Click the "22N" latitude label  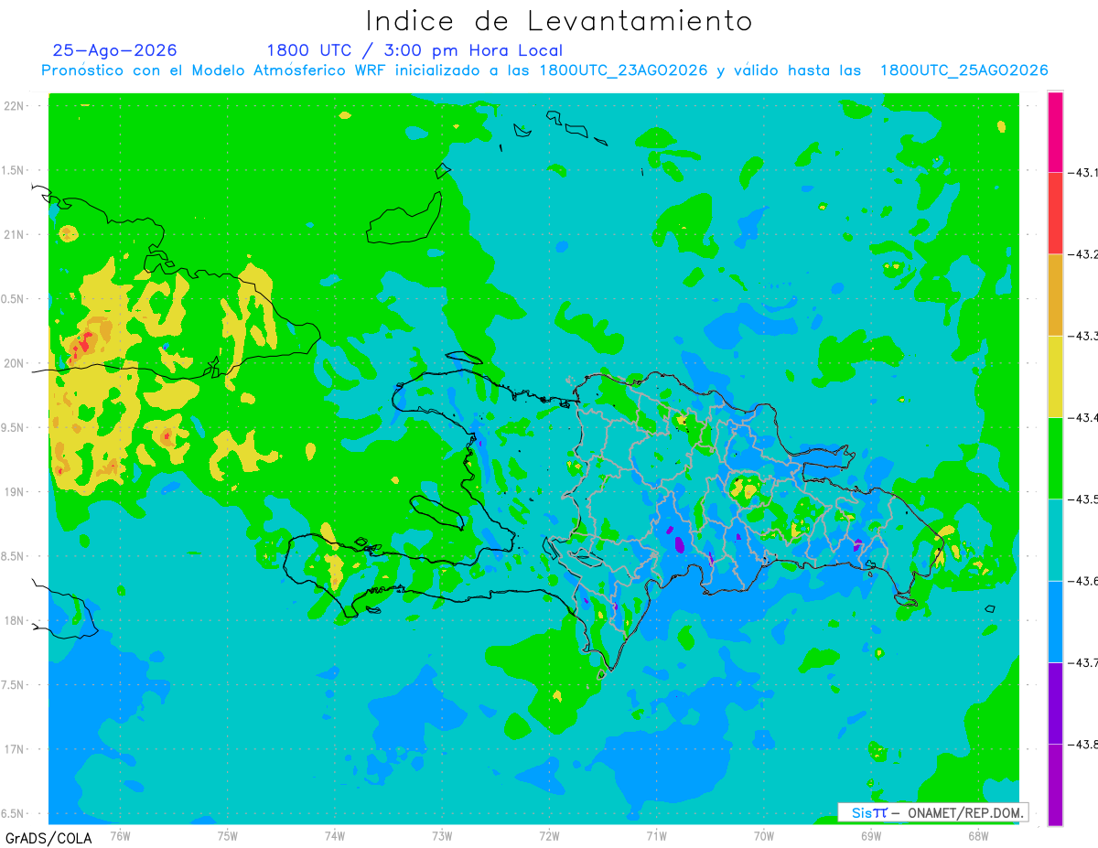coord(15,105)
